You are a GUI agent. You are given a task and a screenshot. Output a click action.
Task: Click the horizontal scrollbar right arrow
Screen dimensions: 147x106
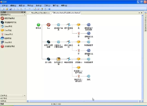tap(140, 101)
